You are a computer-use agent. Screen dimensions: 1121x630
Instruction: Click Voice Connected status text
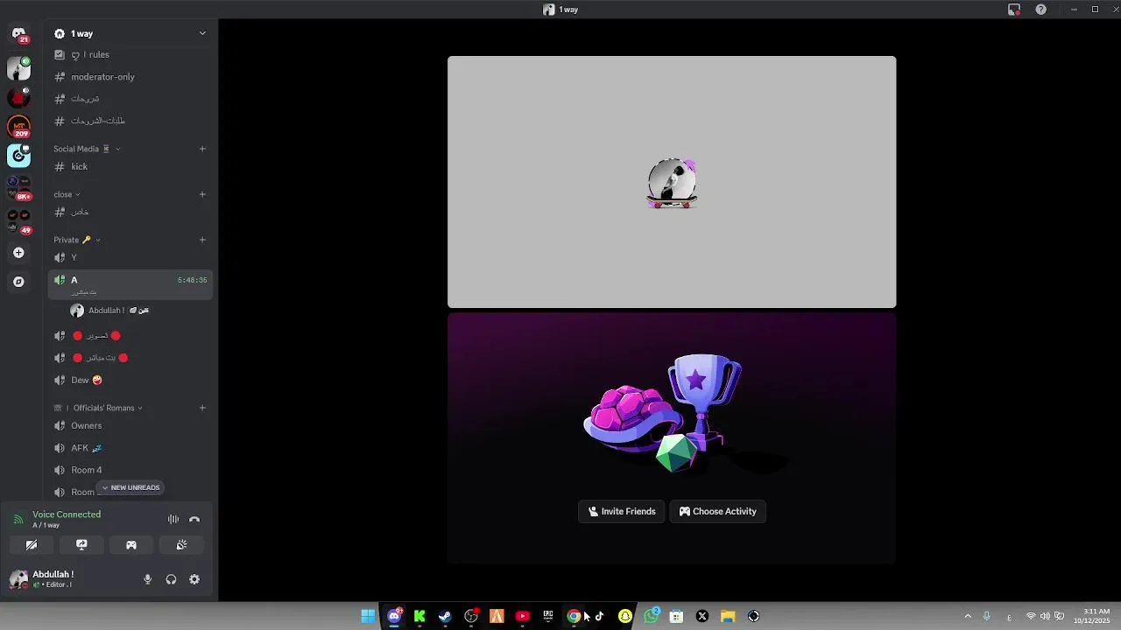(67, 514)
